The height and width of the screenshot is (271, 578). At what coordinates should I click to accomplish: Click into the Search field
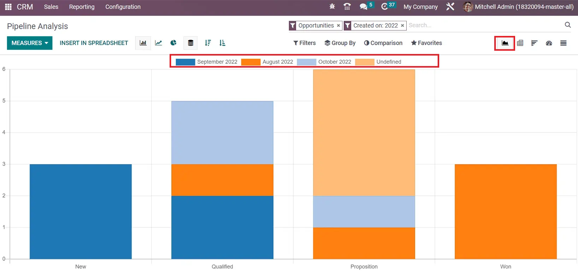pos(484,25)
